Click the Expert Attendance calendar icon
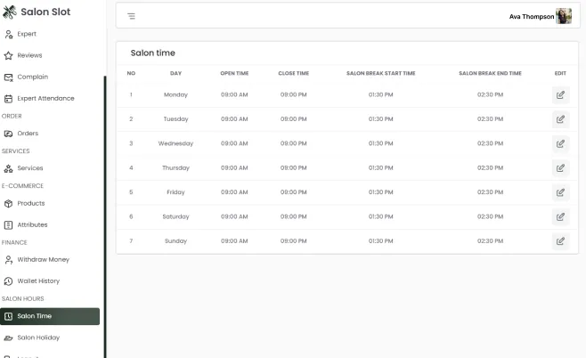This screenshot has width=586, height=358. point(8,99)
